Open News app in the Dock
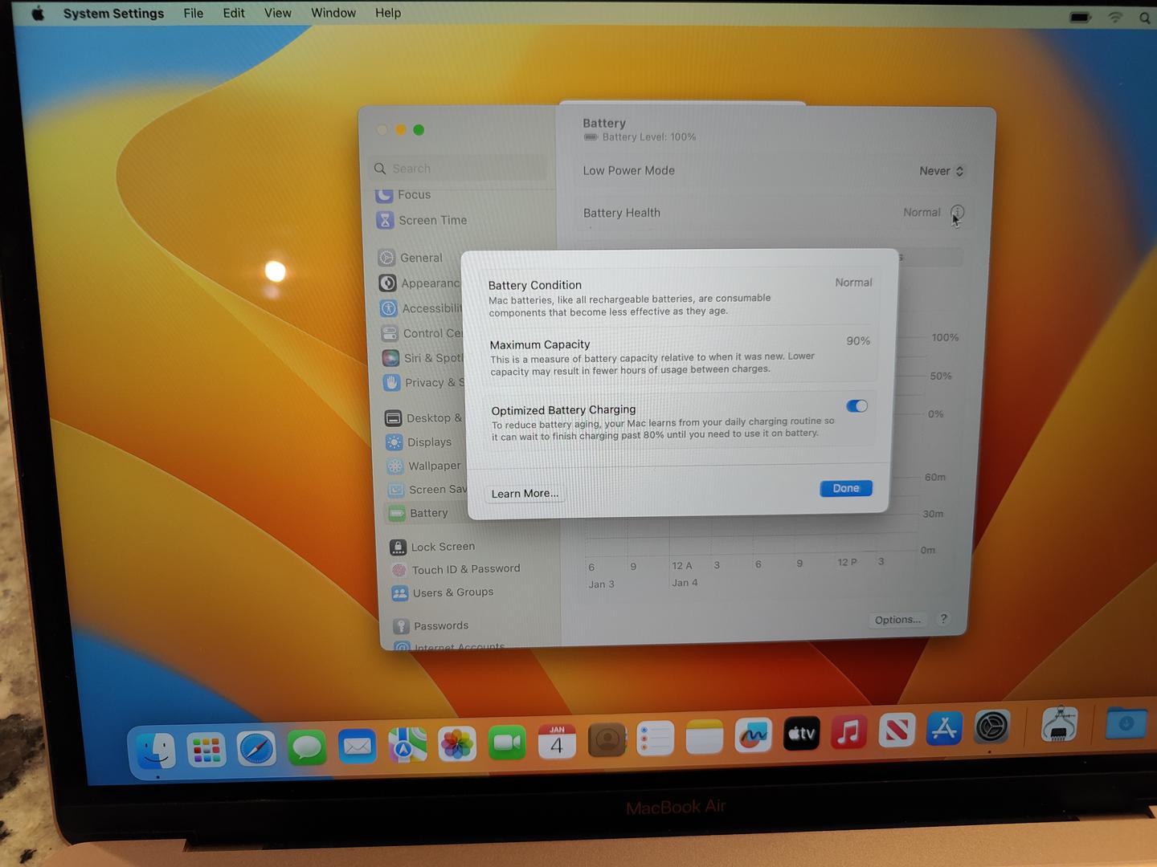1157x867 pixels. point(897,731)
